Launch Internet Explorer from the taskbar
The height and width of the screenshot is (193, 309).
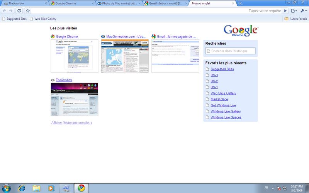22,188
